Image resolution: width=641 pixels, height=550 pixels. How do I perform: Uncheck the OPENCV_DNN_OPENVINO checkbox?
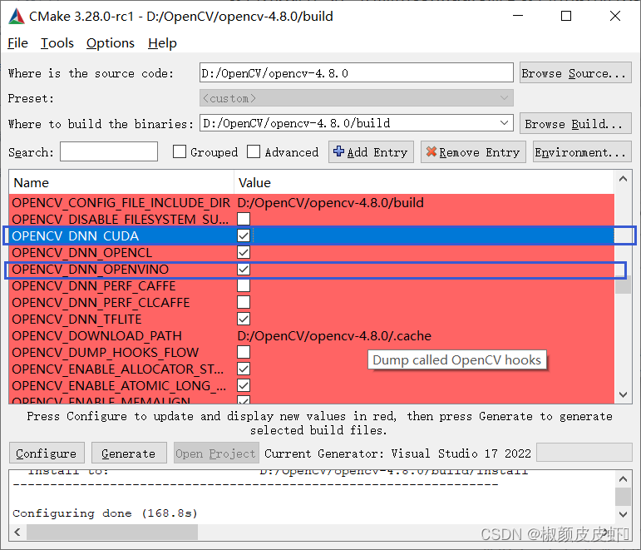[244, 270]
